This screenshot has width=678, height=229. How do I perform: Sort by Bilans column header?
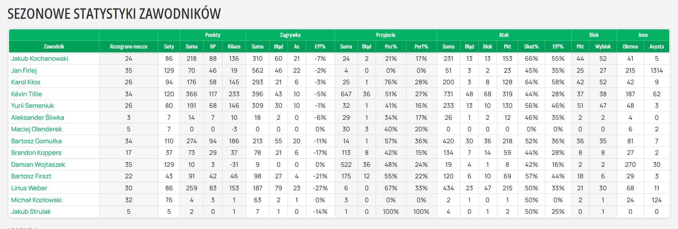point(234,47)
